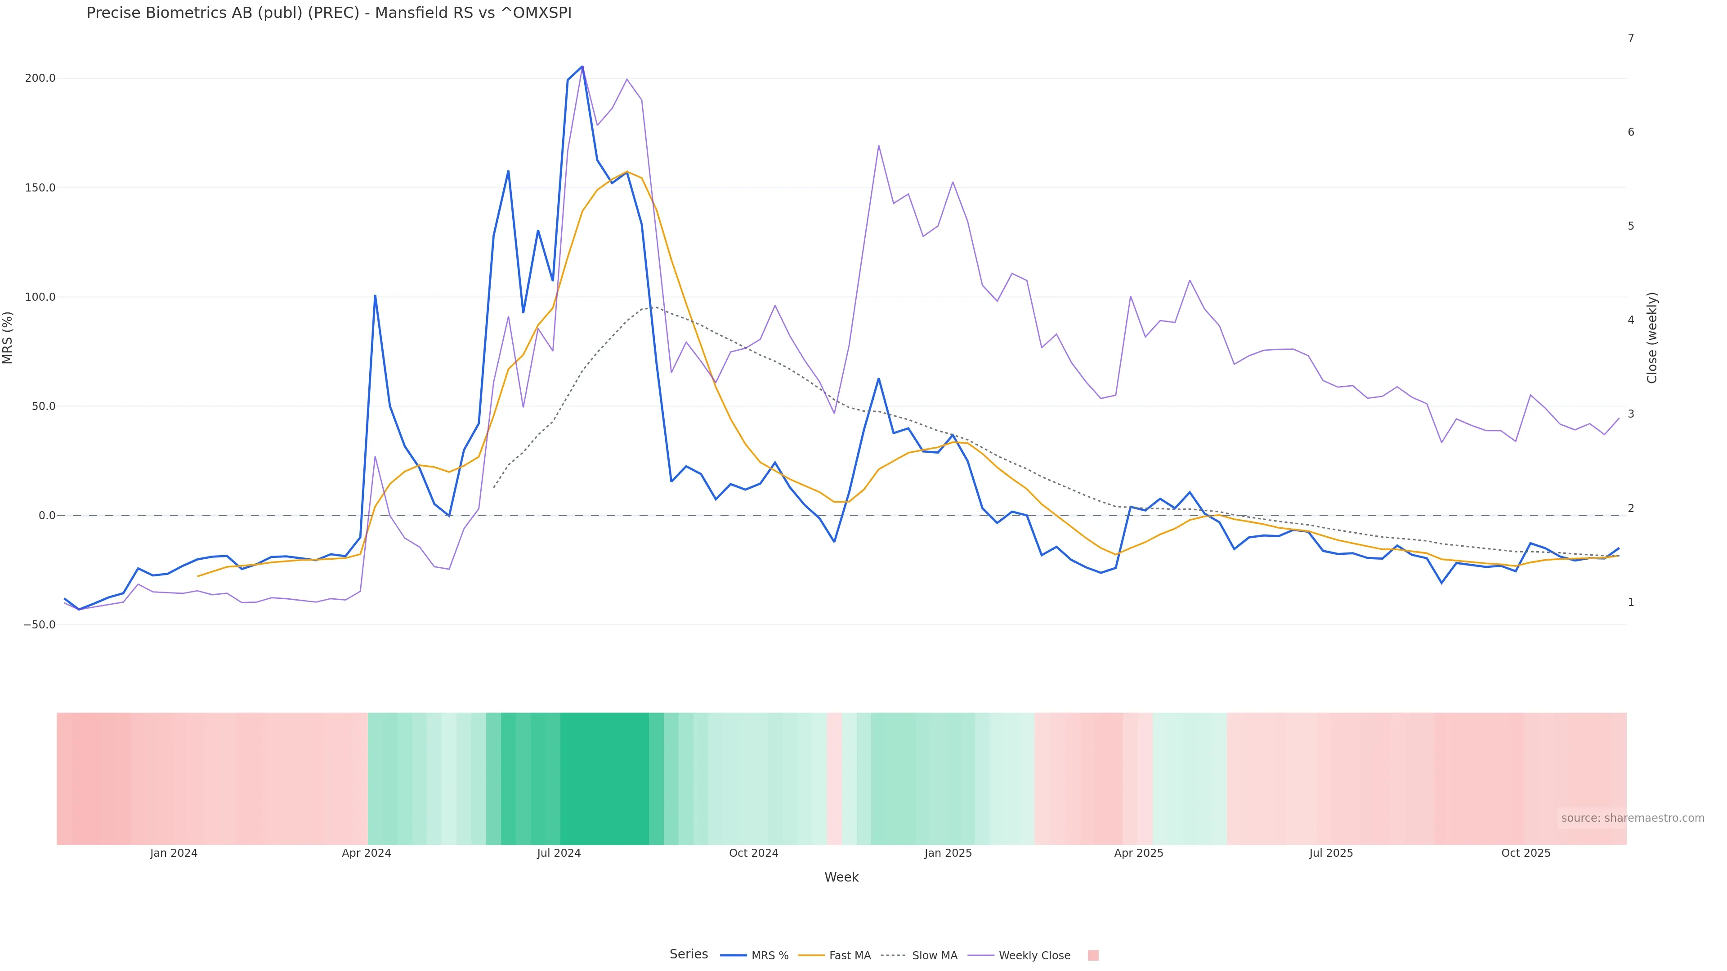Toggle the Slow MA dotted legend entry
Screen dimensions: 1727x971
pos(934,956)
